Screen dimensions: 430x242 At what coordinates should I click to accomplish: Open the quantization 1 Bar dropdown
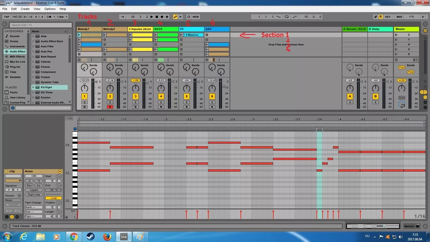(x=62, y=17)
